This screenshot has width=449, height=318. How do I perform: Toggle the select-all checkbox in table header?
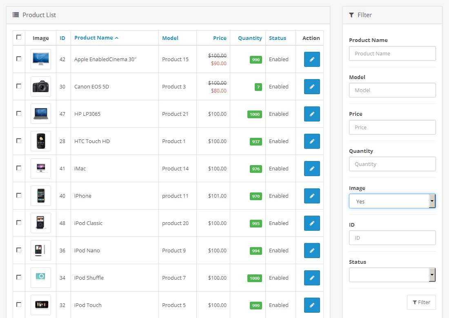click(19, 37)
